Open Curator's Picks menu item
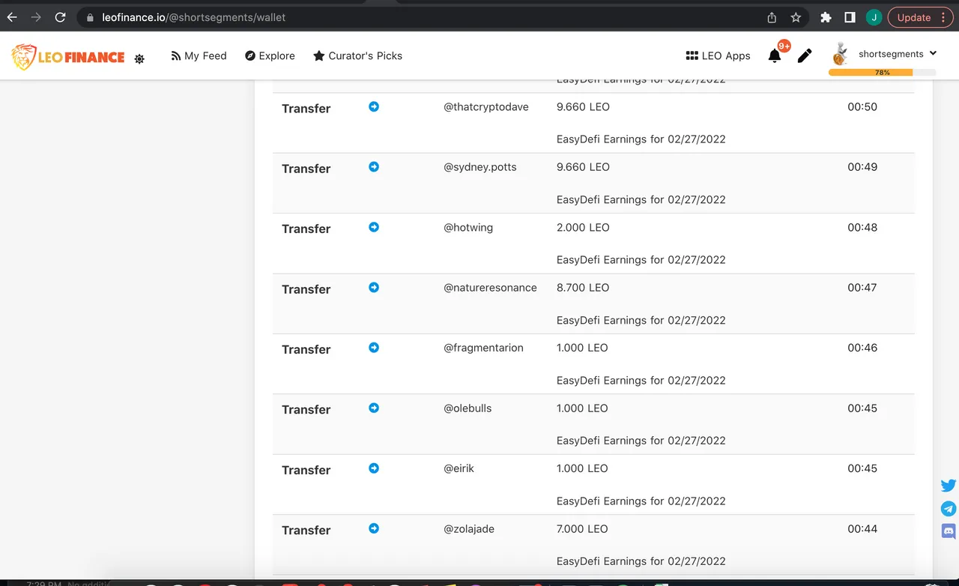This screenshot has height=586, width=959. (357, 55)
